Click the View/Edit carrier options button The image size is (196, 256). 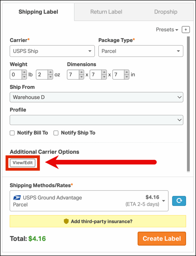pos(23,163)
